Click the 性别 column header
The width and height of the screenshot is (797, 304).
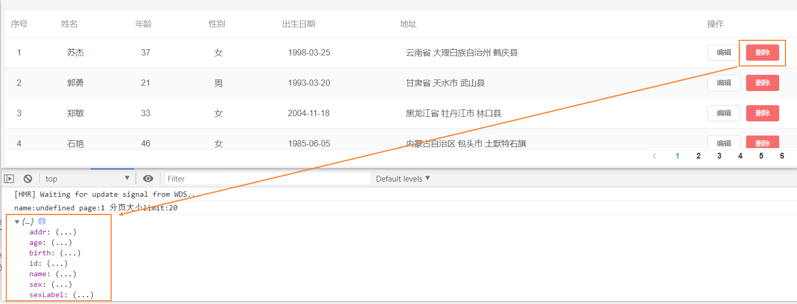click(x=217, y=24)
